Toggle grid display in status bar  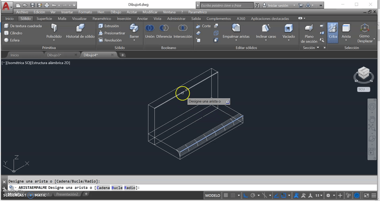pyautogui.click(x=226, y=196)
